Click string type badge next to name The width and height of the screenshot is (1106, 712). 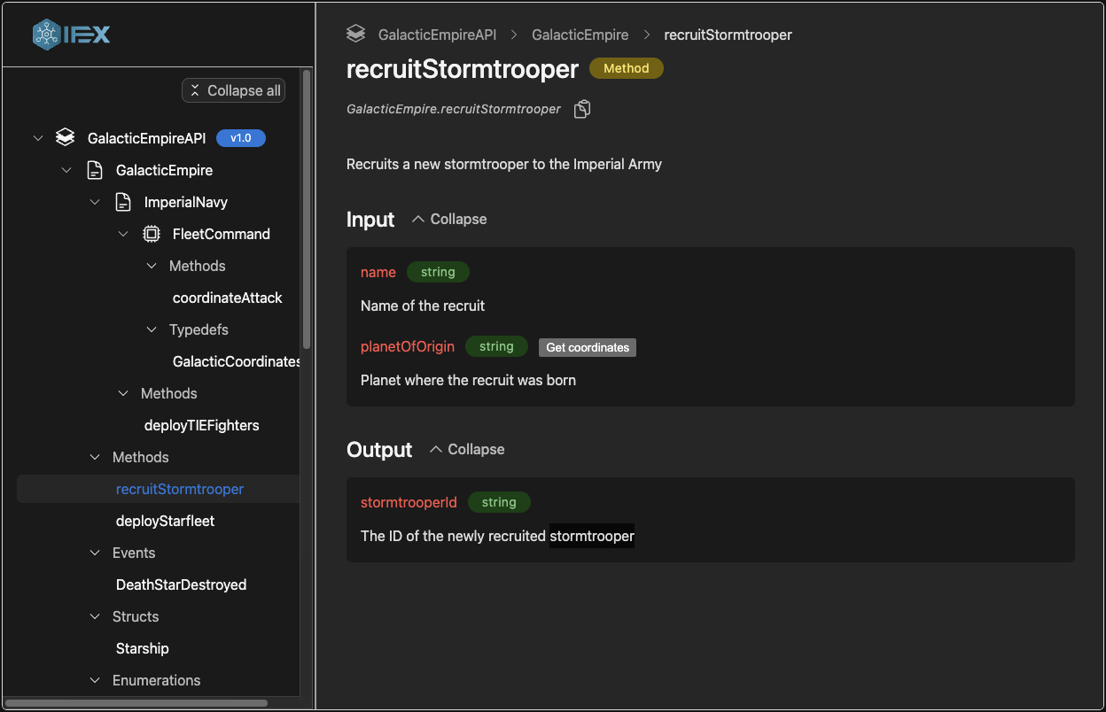click(x=438, y=272)
